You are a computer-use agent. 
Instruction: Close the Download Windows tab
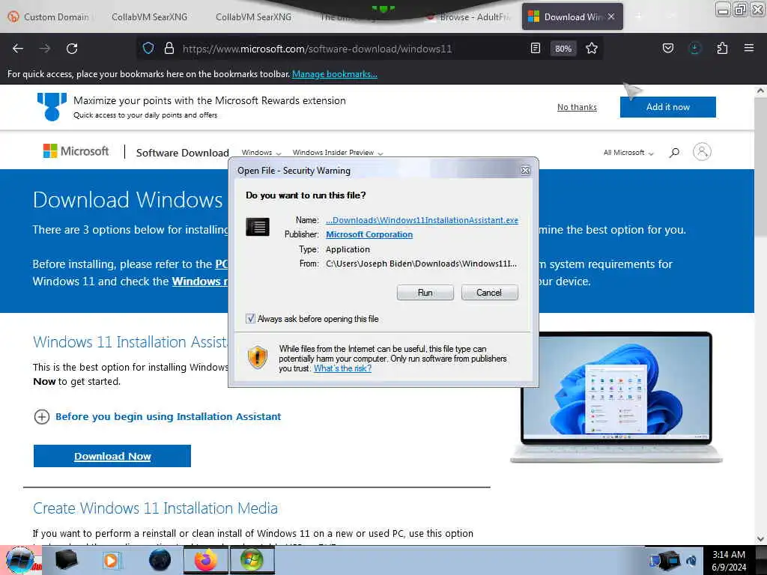611,16
